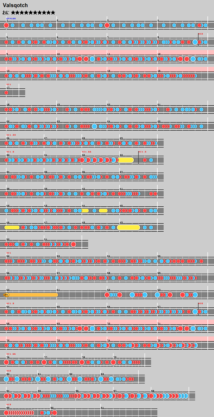Click the big red note starting measure 1

(6, 25)
